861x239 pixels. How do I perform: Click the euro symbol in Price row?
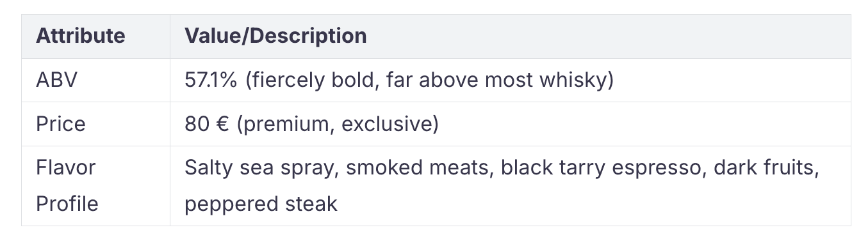[222, 123]
